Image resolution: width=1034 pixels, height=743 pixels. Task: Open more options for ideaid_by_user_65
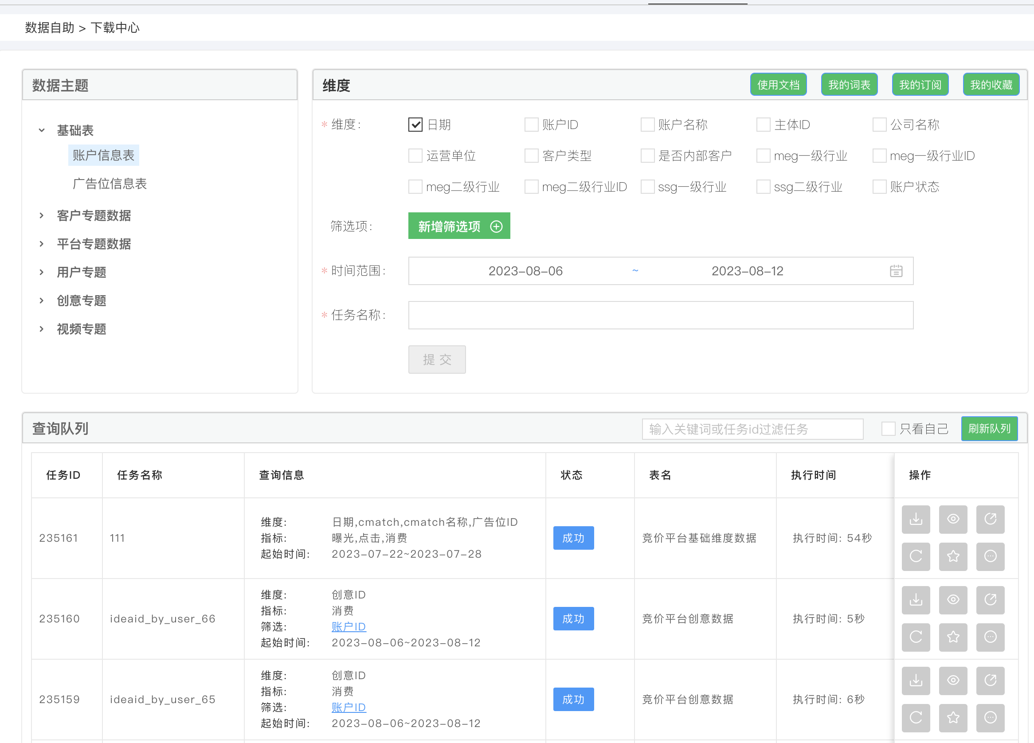coord(990,718)
